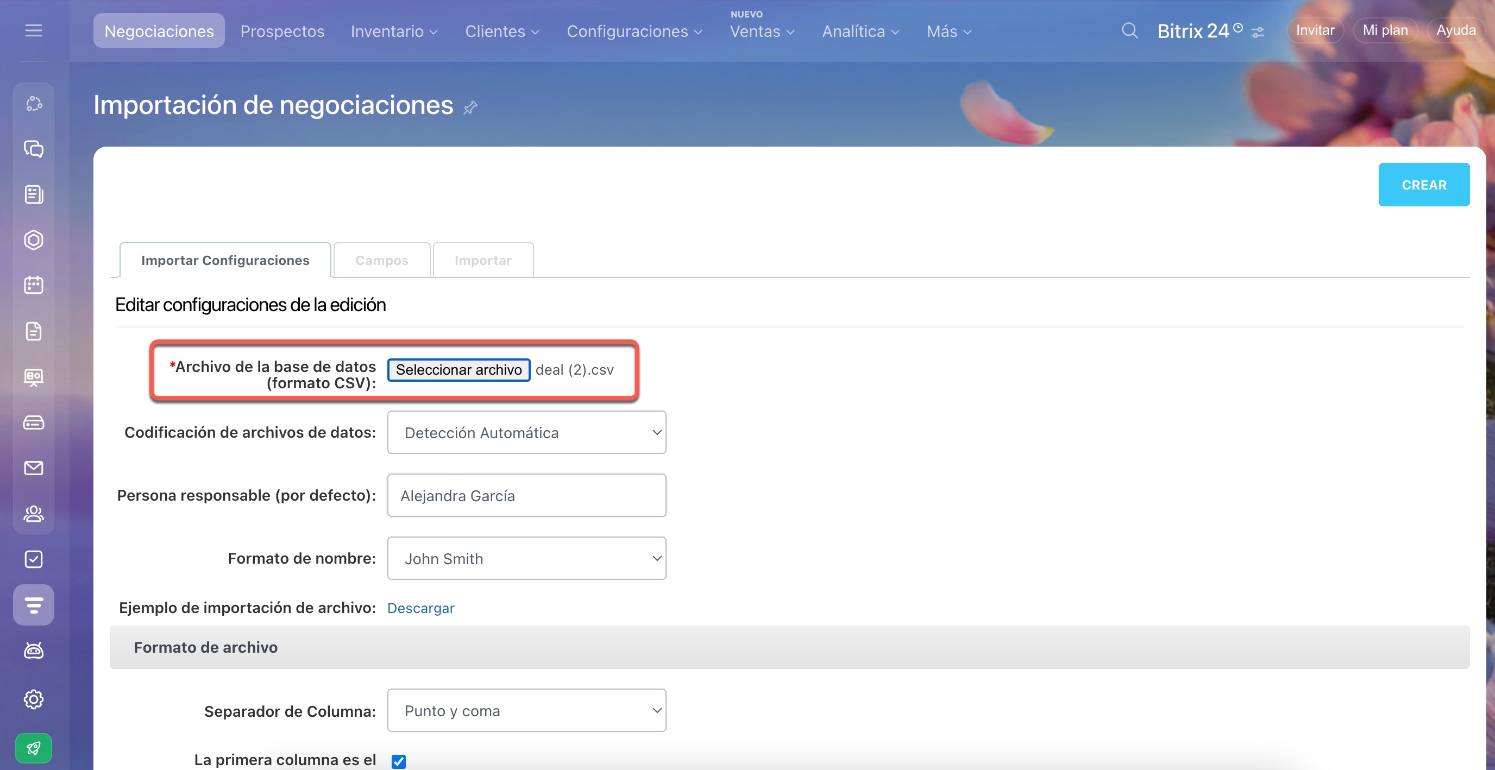
Task: Expand the Ventas menu
Action: coord(762,31)
